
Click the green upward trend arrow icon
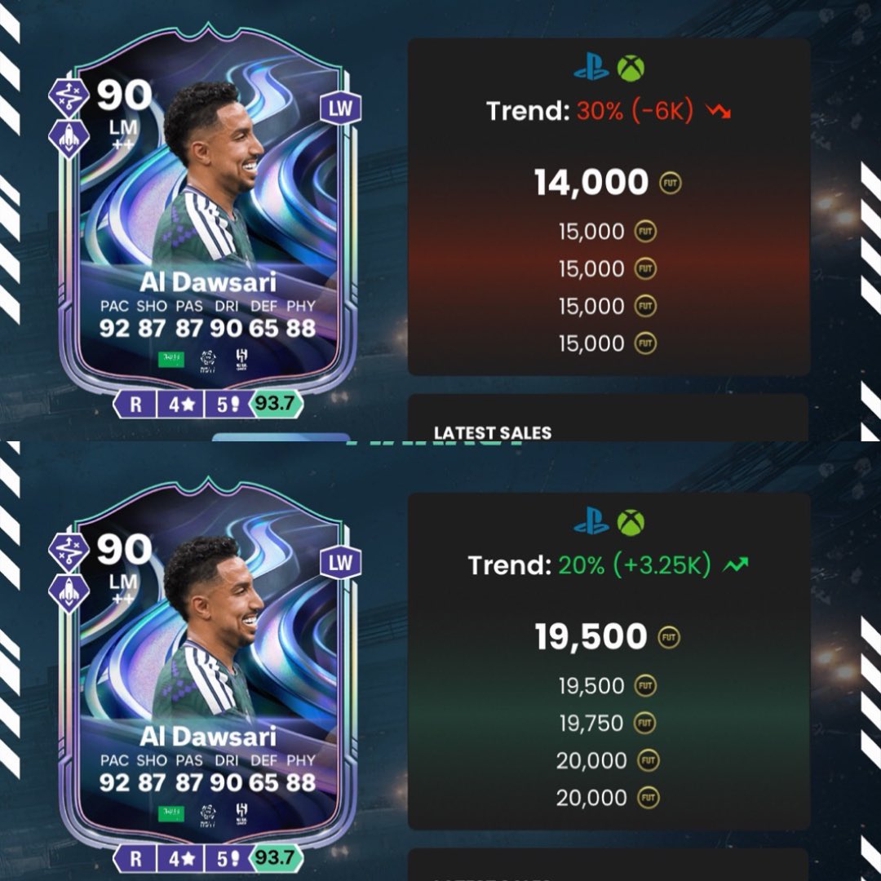coord(735,564)
